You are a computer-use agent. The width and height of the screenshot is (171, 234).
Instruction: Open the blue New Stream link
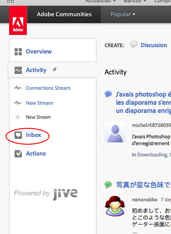coord(40,103)
